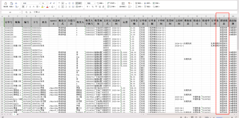Click the cell style icon

pyautogui.click(x=130, y=3)
